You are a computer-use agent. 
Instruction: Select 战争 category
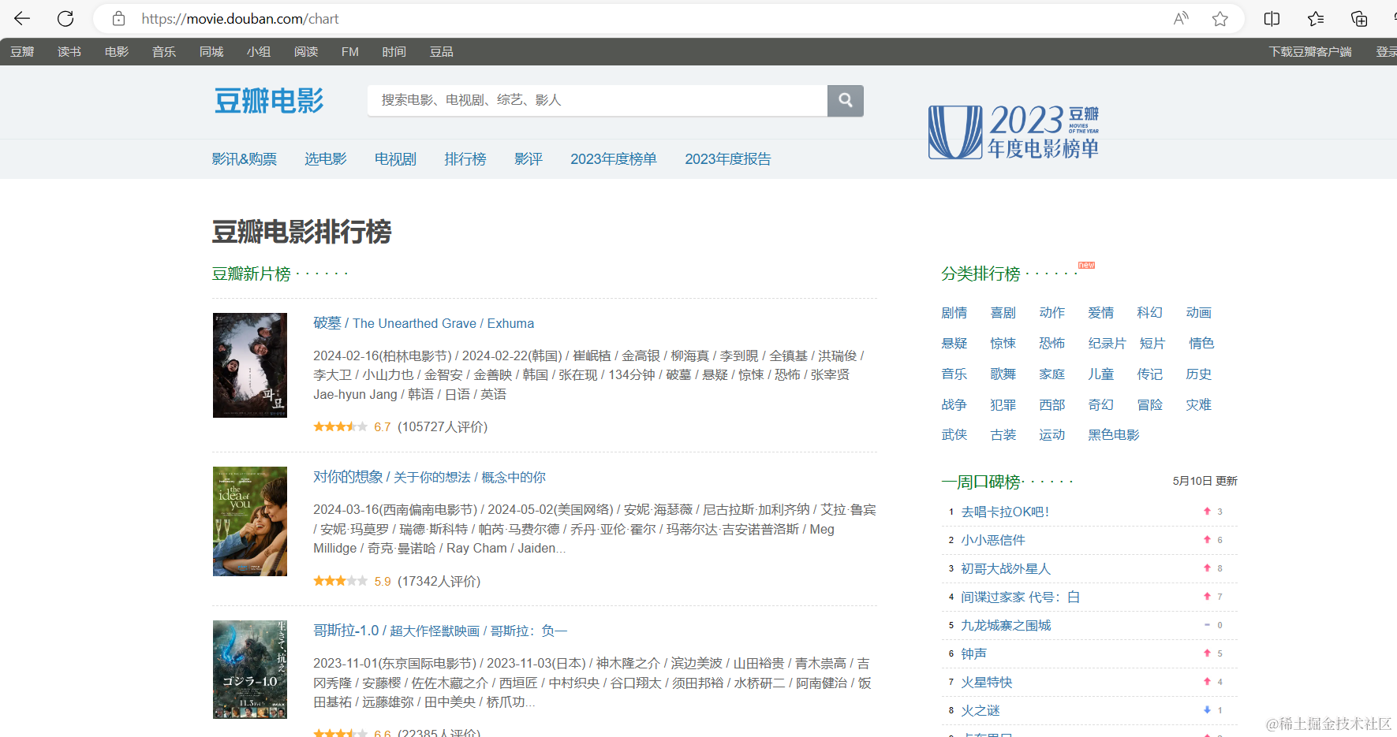point(954,405)
